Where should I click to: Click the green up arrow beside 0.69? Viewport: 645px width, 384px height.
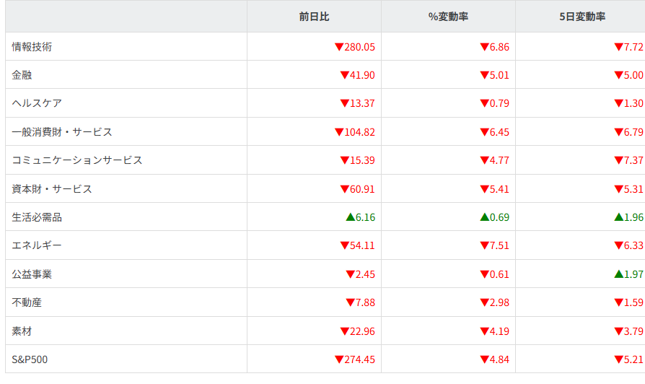coord(484,217)
